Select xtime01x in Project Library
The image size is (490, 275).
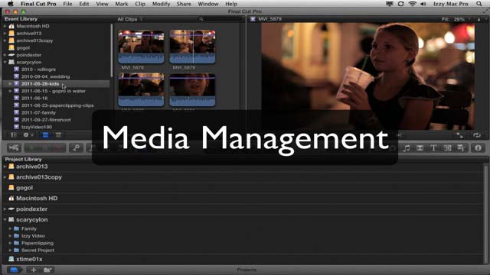29,259
